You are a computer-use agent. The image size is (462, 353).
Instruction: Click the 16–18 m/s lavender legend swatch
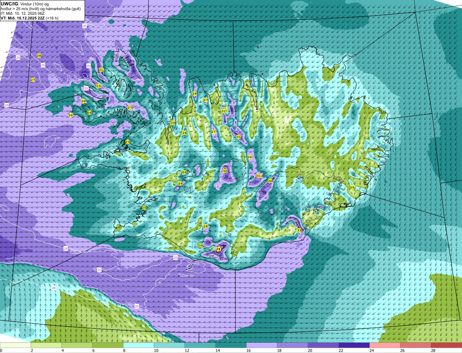coord(262,345)
